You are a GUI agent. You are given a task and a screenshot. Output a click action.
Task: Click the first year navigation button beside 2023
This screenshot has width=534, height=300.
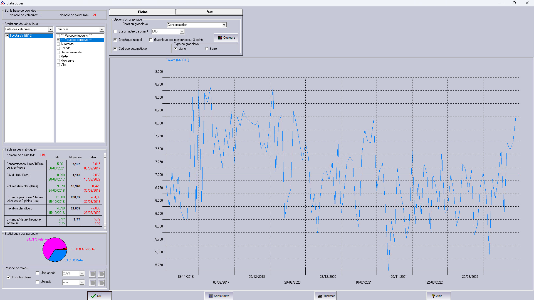click(x=92, y=274)
